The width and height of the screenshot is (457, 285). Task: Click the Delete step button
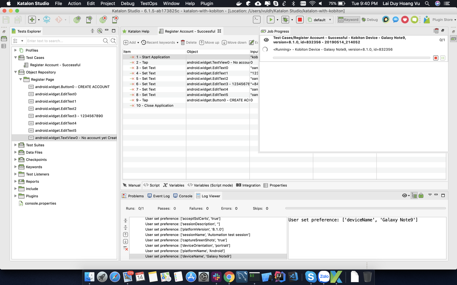tap(189, 42)
